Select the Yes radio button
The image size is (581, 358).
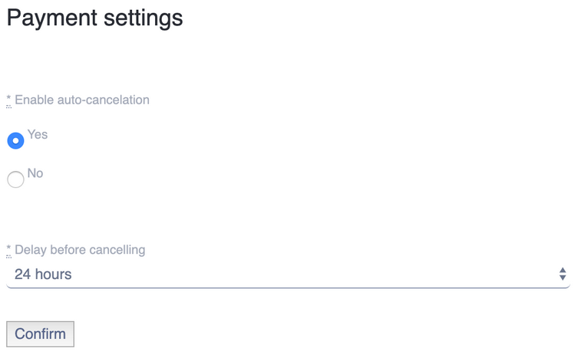pyautogui.click(x=15, y=141)
